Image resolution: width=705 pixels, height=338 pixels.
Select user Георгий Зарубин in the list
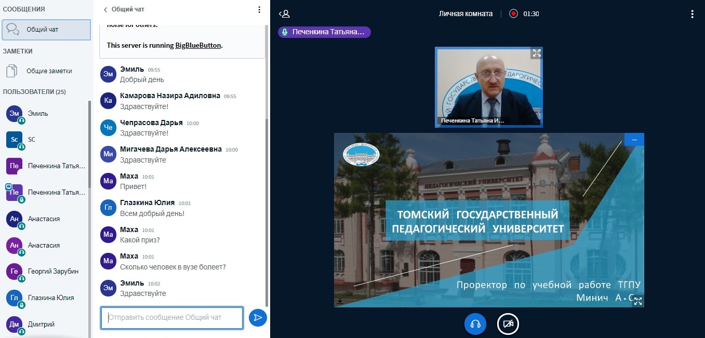[53, 271]
